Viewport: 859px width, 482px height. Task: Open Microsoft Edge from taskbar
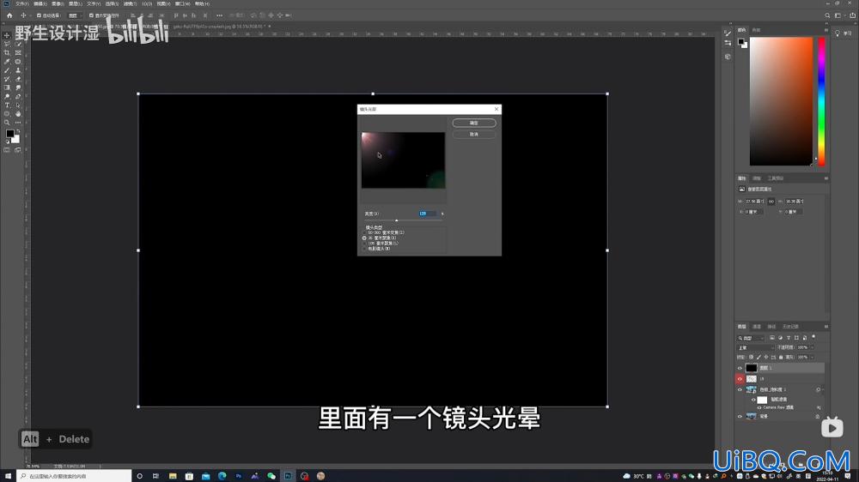point(222,476)
